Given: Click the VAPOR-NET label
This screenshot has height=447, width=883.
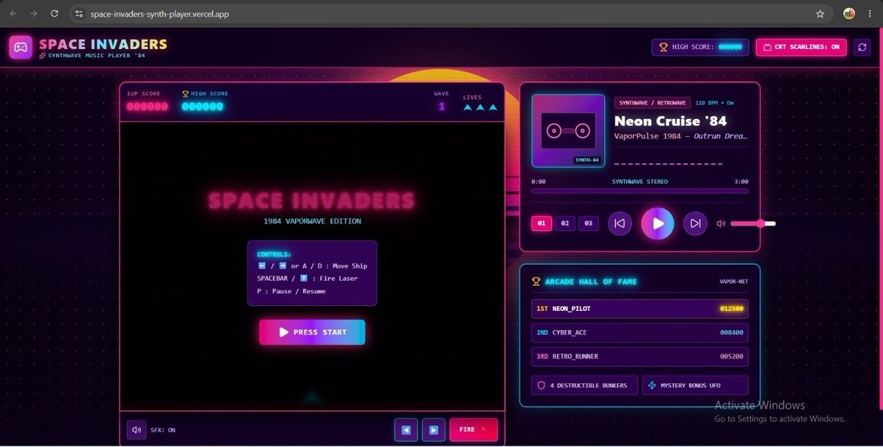Looking at the screenshot, I should pos(733,282).
